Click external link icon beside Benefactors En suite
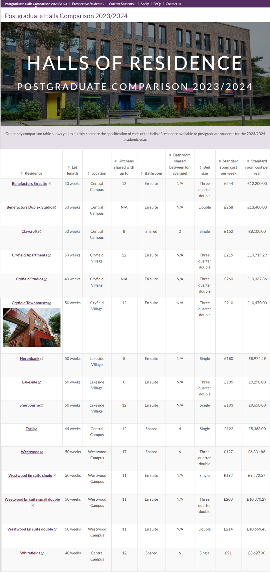 tap(49, 184)
